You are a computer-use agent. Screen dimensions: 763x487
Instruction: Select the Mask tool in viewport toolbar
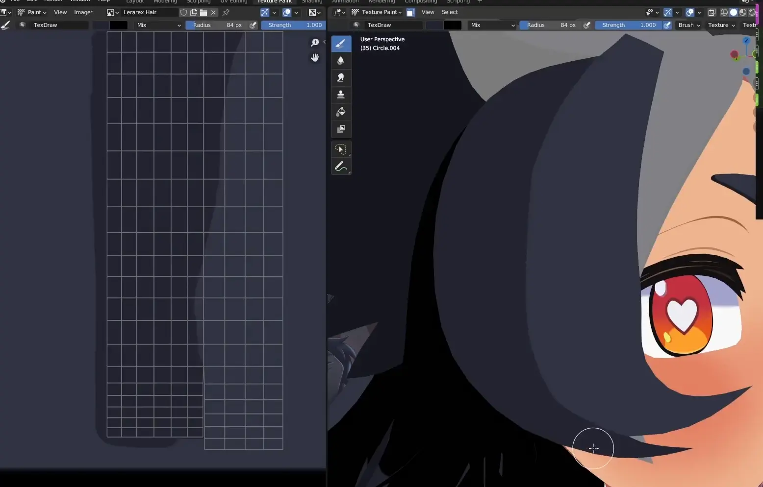click(x=341, y=129)
